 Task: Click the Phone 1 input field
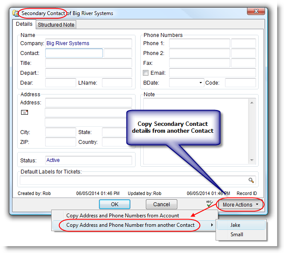199,43
